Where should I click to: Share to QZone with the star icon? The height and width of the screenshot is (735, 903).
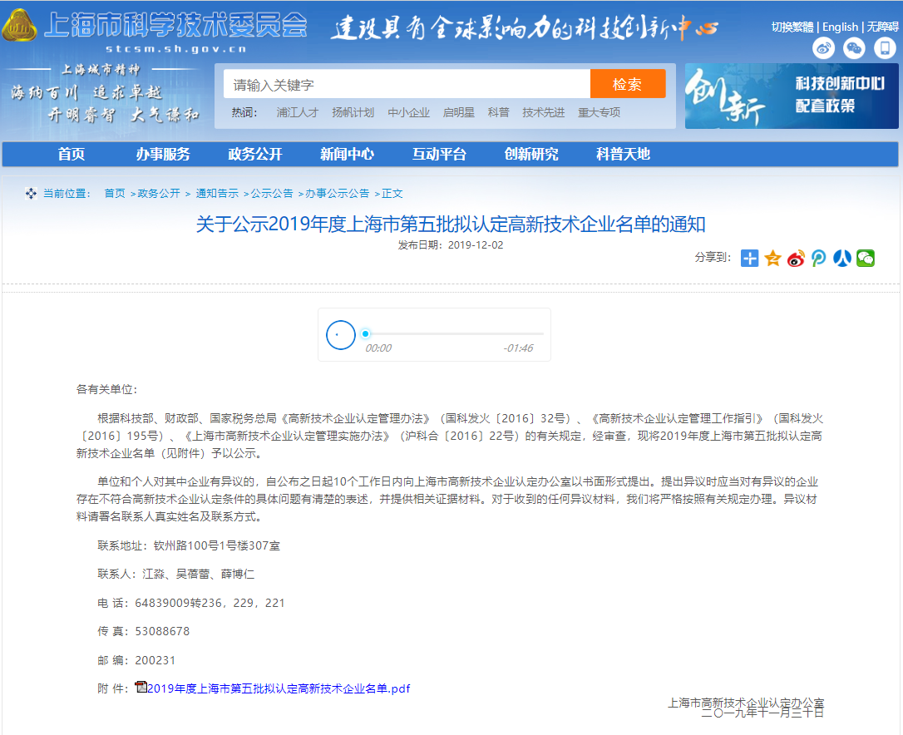pyautogui.click(x=772, y=259)
